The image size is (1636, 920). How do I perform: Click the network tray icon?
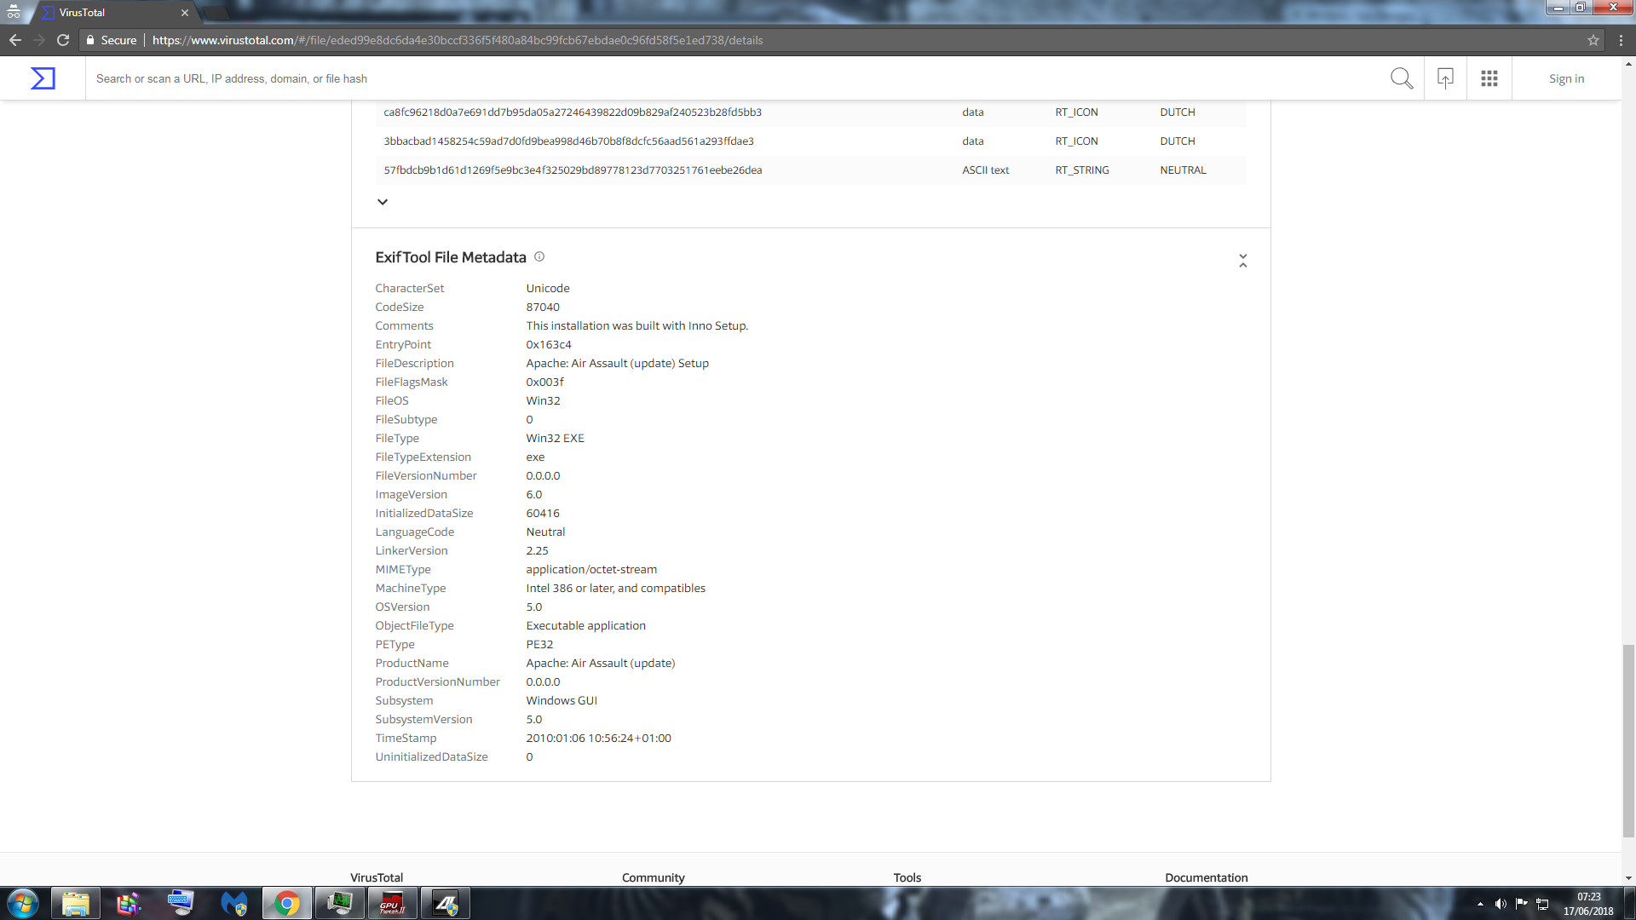point(1542,904)
